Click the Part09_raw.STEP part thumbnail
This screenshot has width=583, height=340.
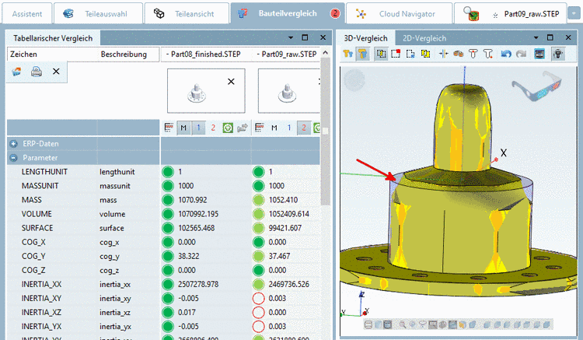tap(288, 93)
